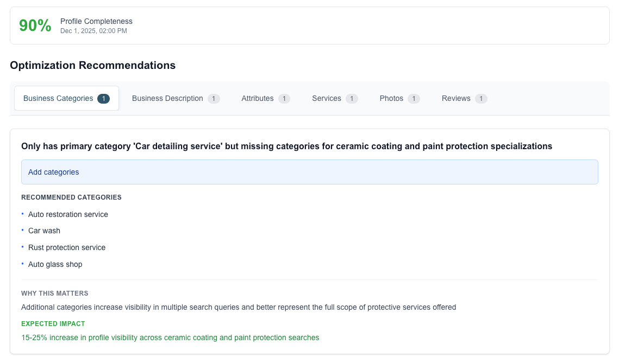Click the expected impact visibility text
The width and height of the screenshot is (619, 364).
tap(170, 337)
